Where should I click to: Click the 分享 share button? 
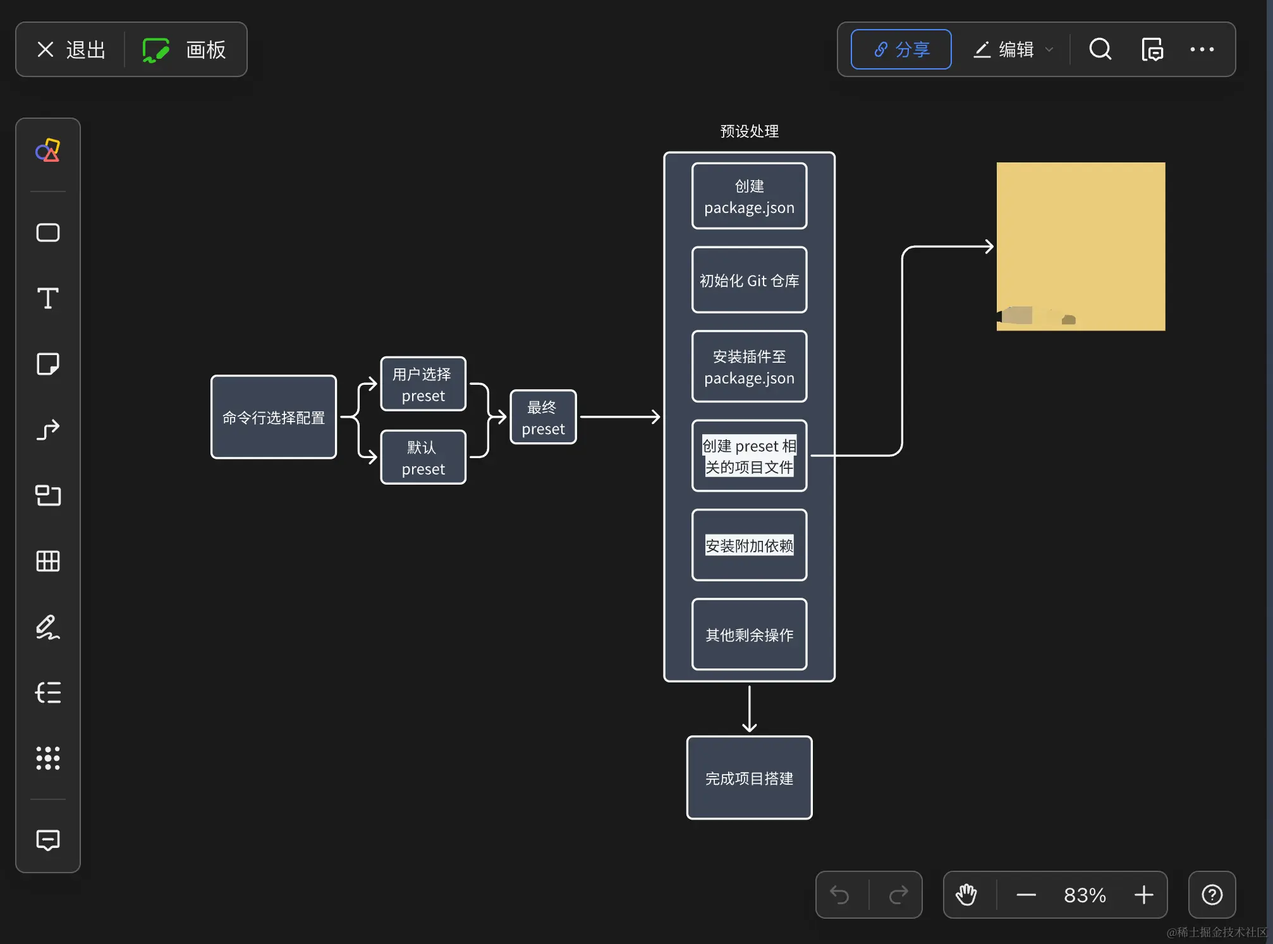click(901, 49)
